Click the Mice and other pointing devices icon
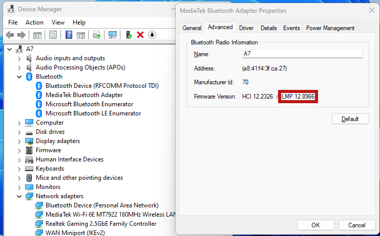This screenshot has width=380, height=236. 29,178
